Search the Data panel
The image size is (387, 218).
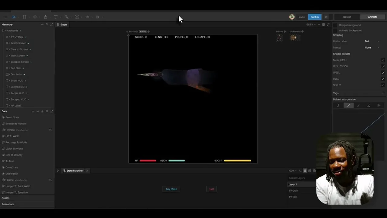click(47, 111)
